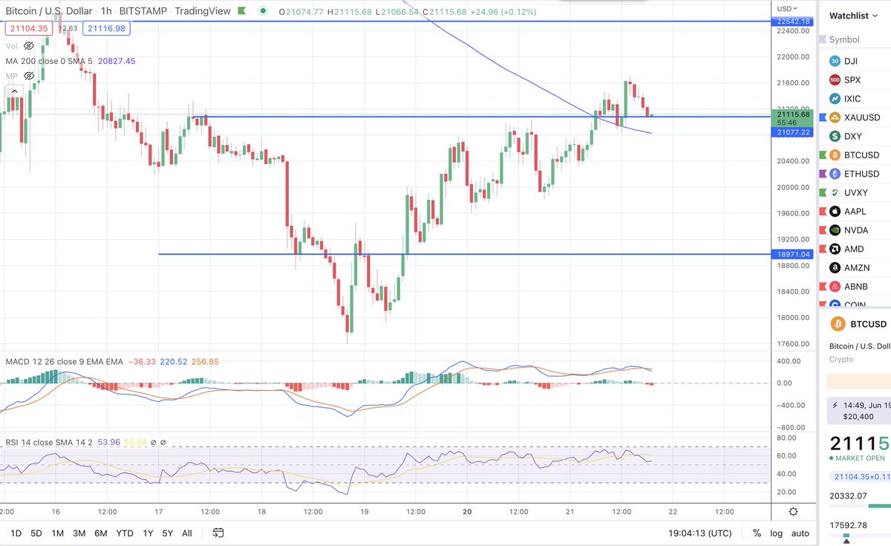This screenshot has width=891, height=546.
Task: Select the 3M time range
Action: (79, 533)
